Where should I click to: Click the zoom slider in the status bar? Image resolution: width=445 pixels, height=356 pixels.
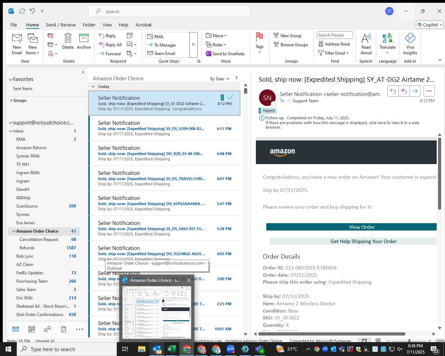[x=410, y=341]
